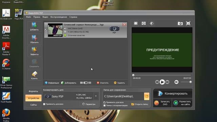Click Информация button
217x122 pixels.
[x=52, y=83]
